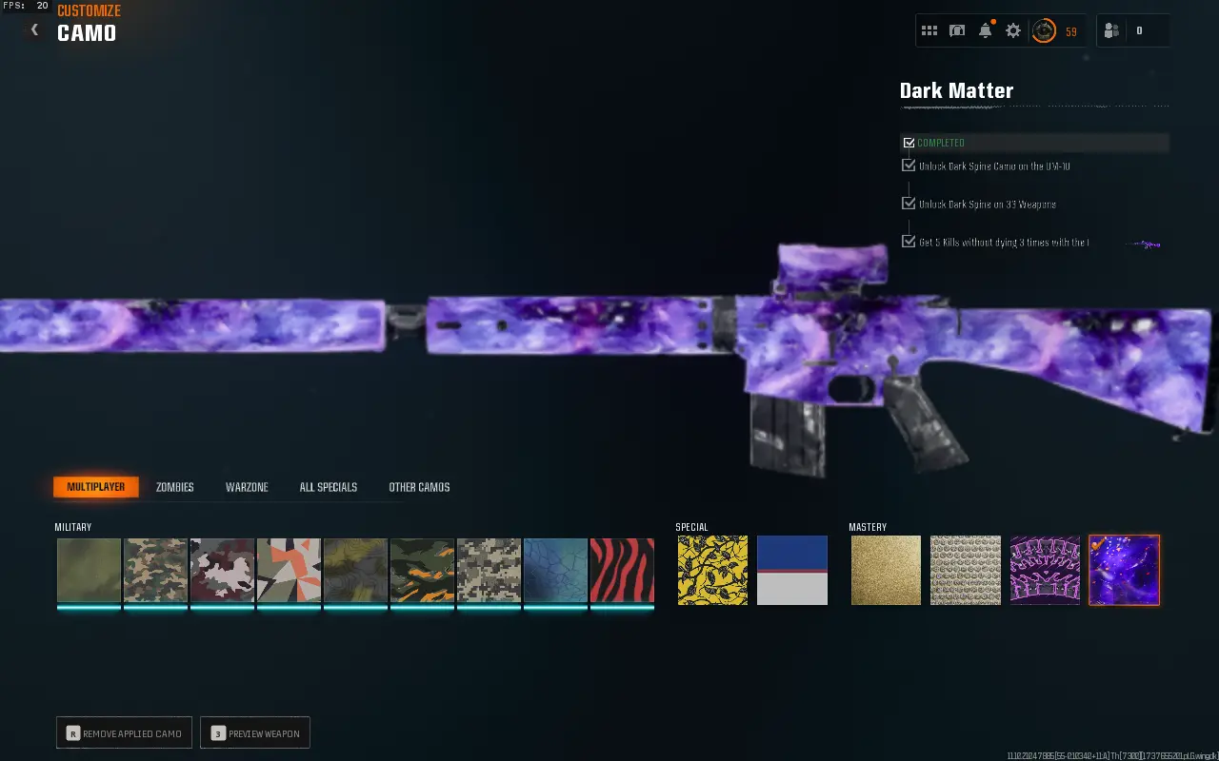Click the friends count 0
1219x761 pixels.
(1139, 31)
